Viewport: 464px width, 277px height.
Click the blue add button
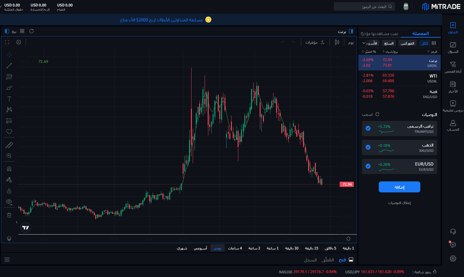(x=400, y=187)
